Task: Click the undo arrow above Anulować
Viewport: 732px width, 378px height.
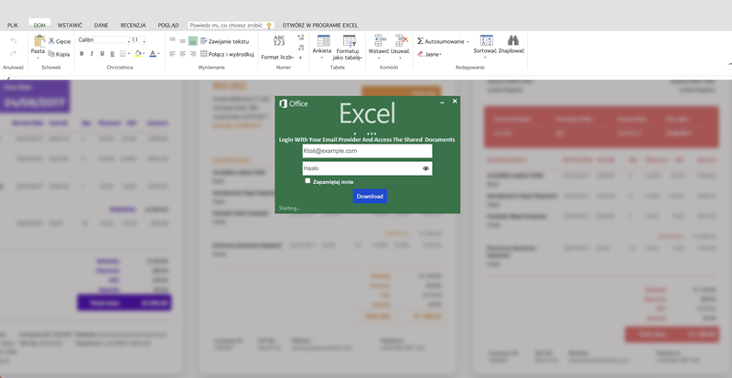Action: (x=13, y=40)
